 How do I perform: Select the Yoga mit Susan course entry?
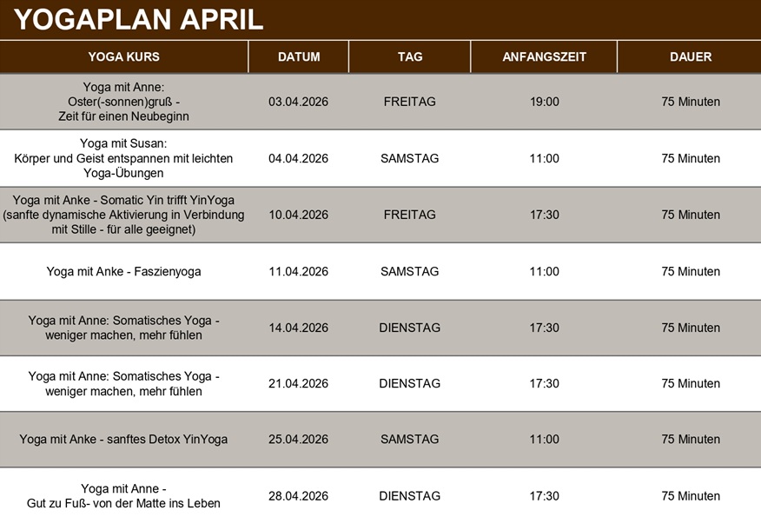[x=124, y=158]
